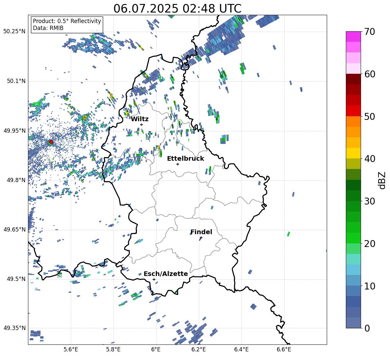Click the cross marker below Esch/Alzette
Screen dimensions: 390x356
[154, 279]
